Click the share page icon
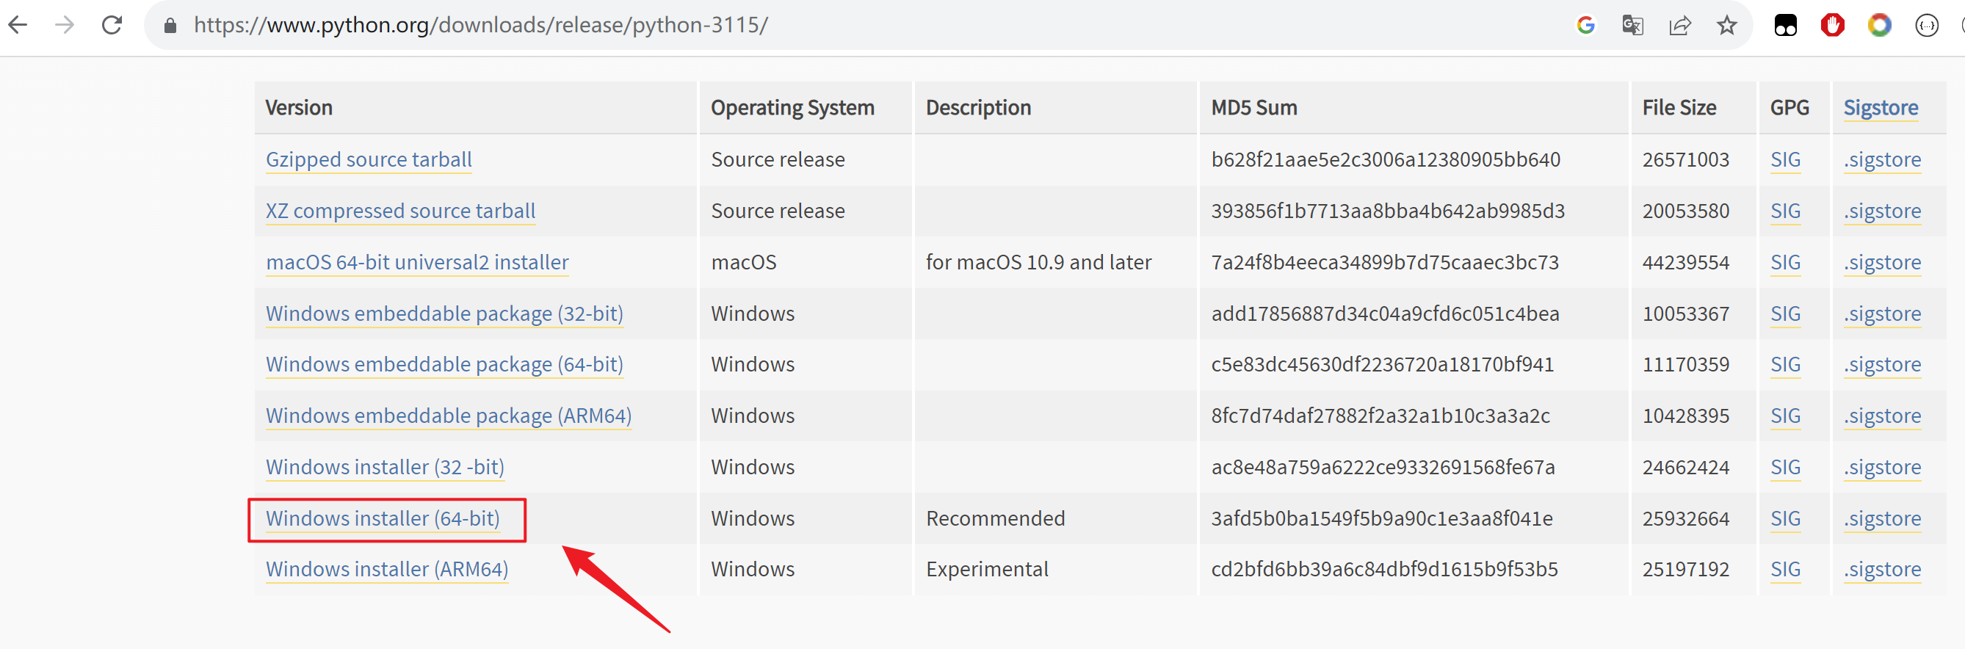This screenshot has width=1965, height=649. pyautogui.click(x=1679, y=25)
